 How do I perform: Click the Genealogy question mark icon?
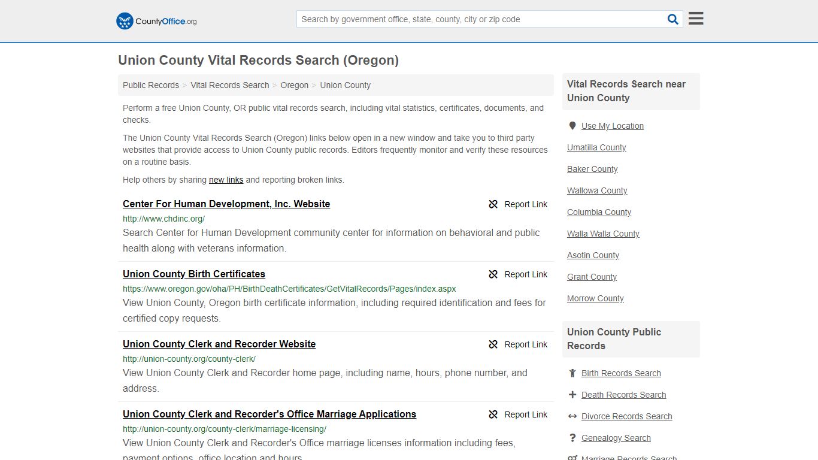click(x=572, y=438)
